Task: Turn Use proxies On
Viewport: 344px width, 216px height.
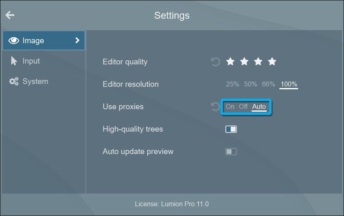Action: click(230, 107)
